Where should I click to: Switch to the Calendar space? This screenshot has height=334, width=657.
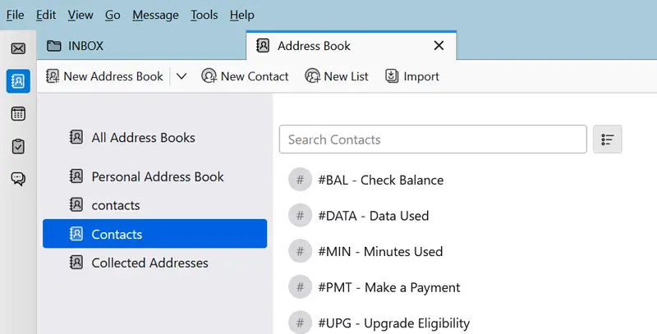click(18, 114)
